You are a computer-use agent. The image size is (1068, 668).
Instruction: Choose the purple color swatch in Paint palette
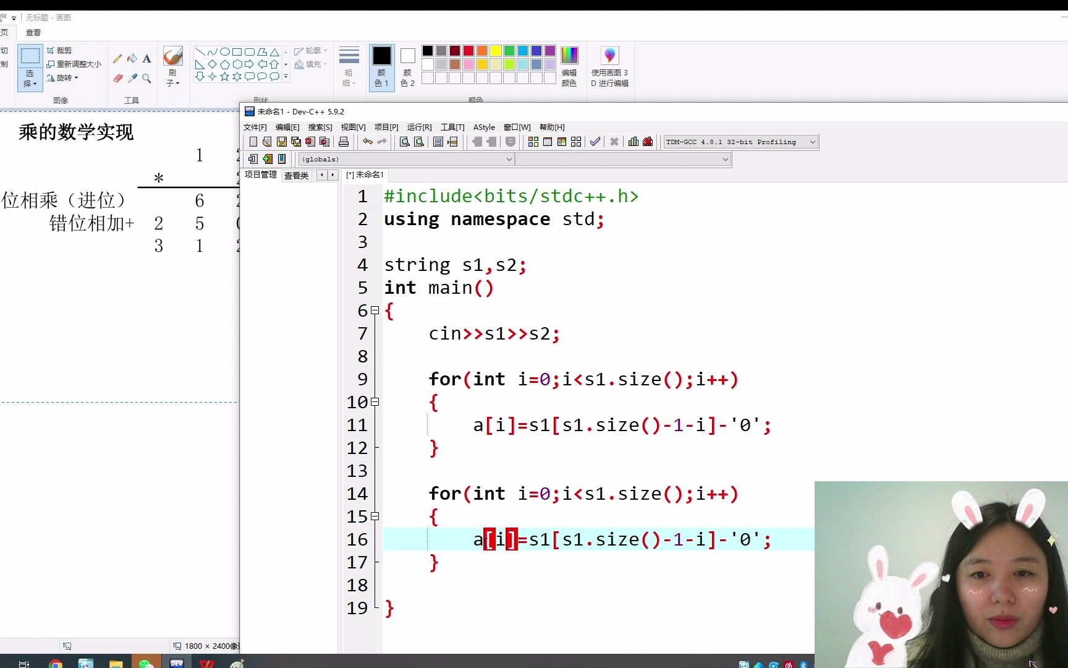[x=550, y=51]
